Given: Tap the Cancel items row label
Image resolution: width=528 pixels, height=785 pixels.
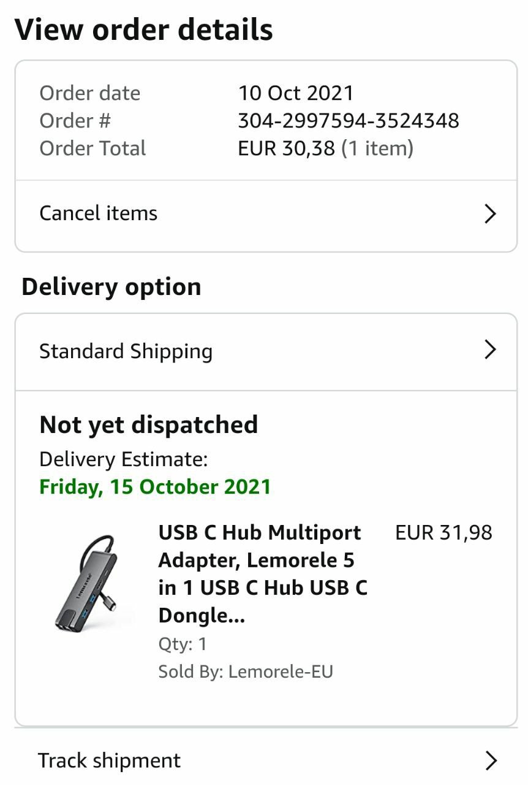Looking at the screenshot, I should coord(99,213).
